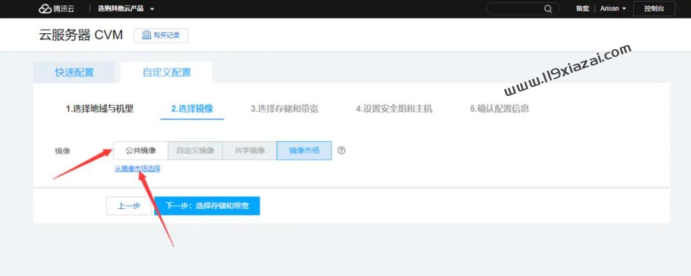The image size is (691, 276).
Task: Go to 控制台 console
Action: [x=654, y=9]
